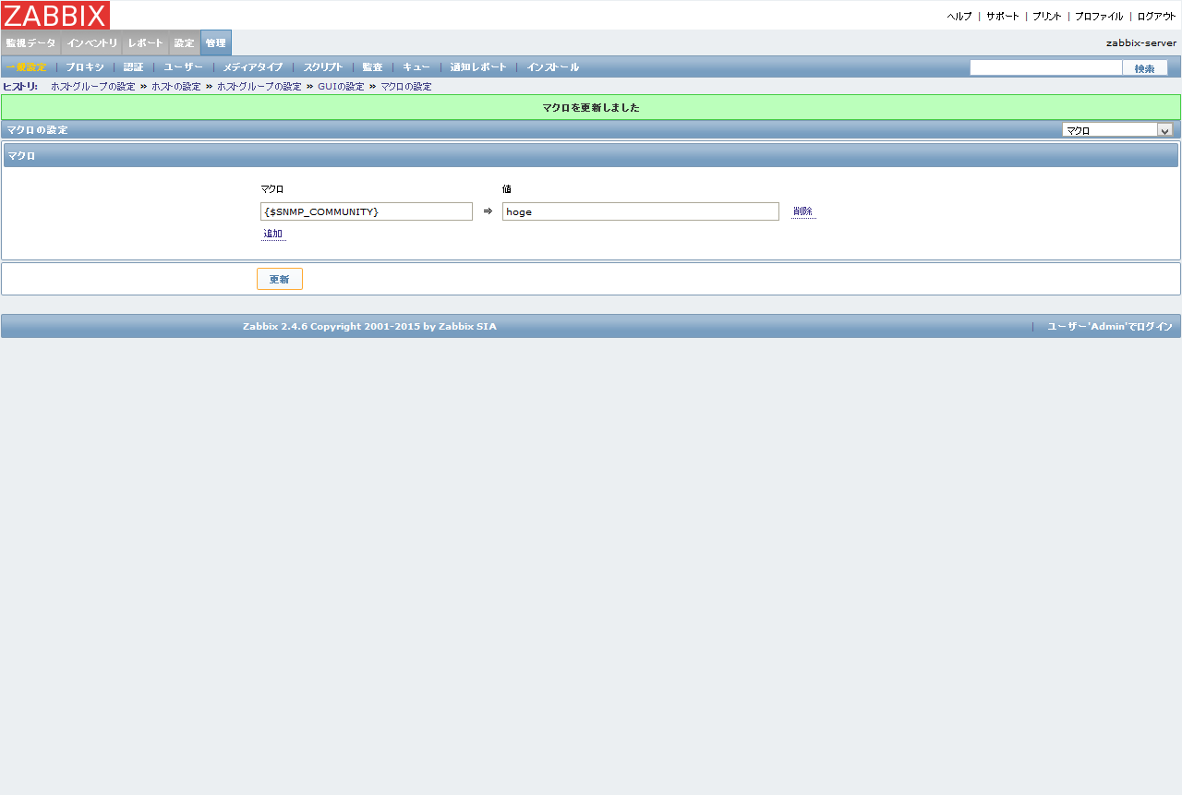This screenshot has height=795, width=1182.
Task: Click inside the search input field
Action: (x=1045, y=66)
